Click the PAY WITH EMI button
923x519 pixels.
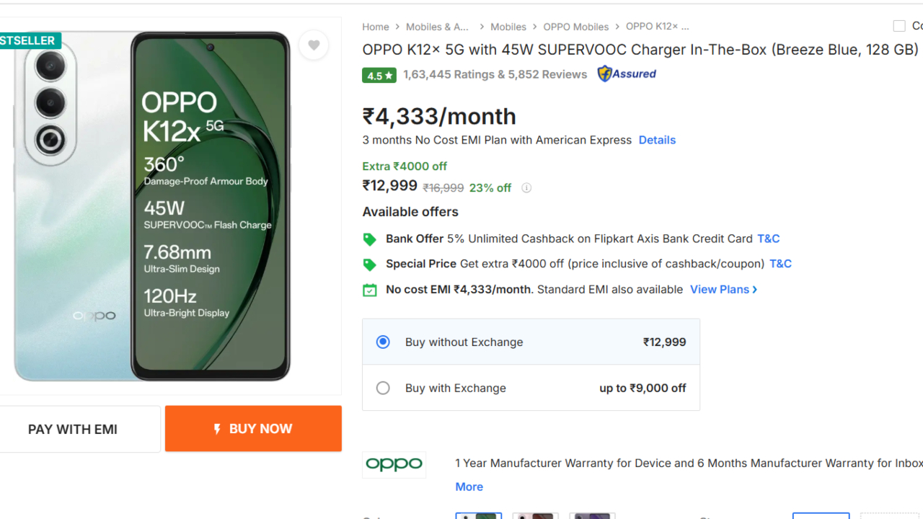(73, 429)
